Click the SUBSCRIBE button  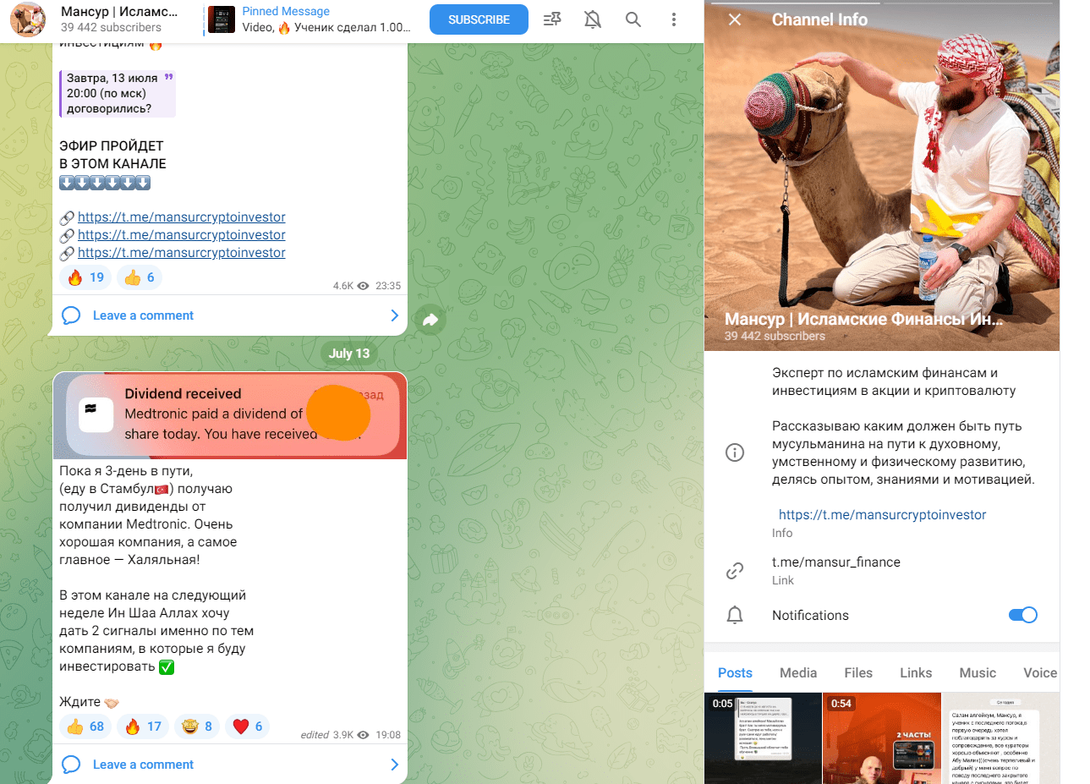[x=479, y=19]
